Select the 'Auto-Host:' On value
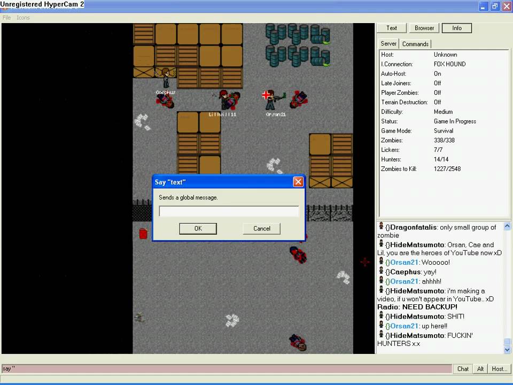The image size is (513, 385). (x=438, y=74)
